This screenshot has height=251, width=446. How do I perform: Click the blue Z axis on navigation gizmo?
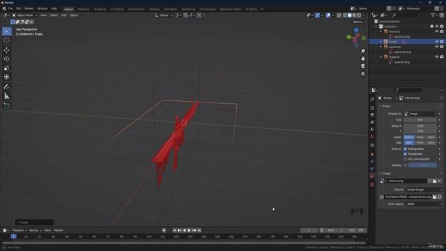(356, 30)
